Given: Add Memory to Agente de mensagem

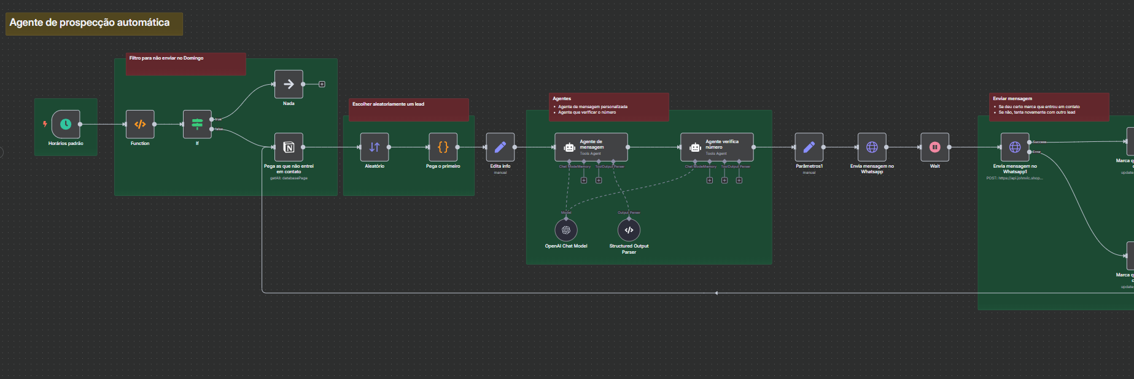Looking at the screenshot, I should [x=584, y=181].
